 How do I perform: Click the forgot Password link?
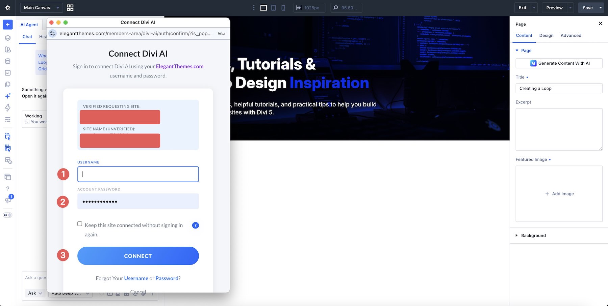(167, 278)
